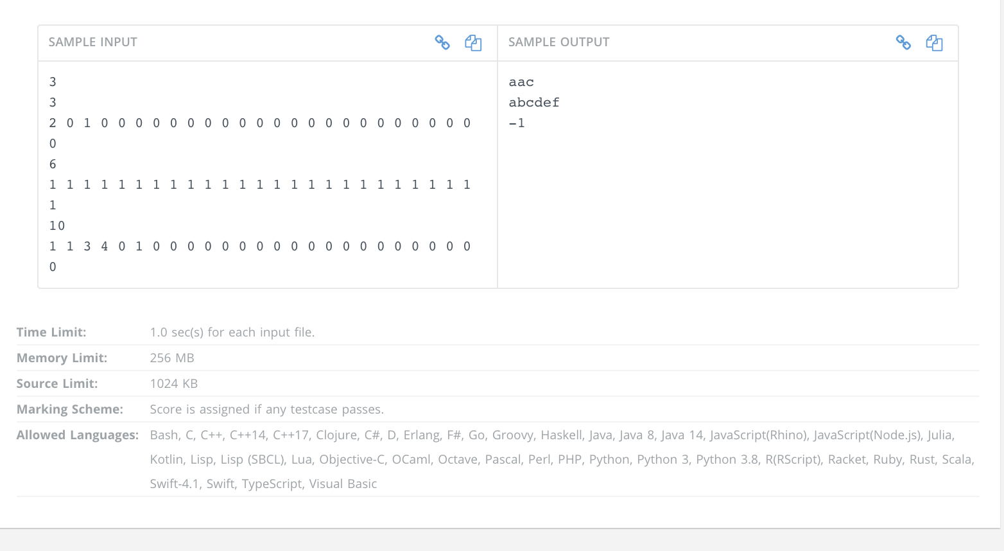This screenshot has height=551, width=1004.
Task: Select the SAMPLE INPUT panel header
Action: (93, 42)
